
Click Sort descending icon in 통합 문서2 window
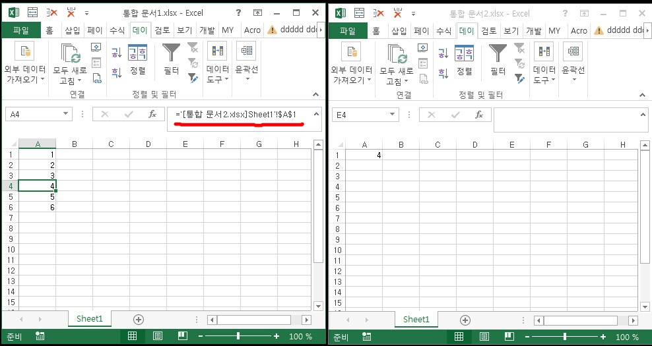(x=443, y=74)
